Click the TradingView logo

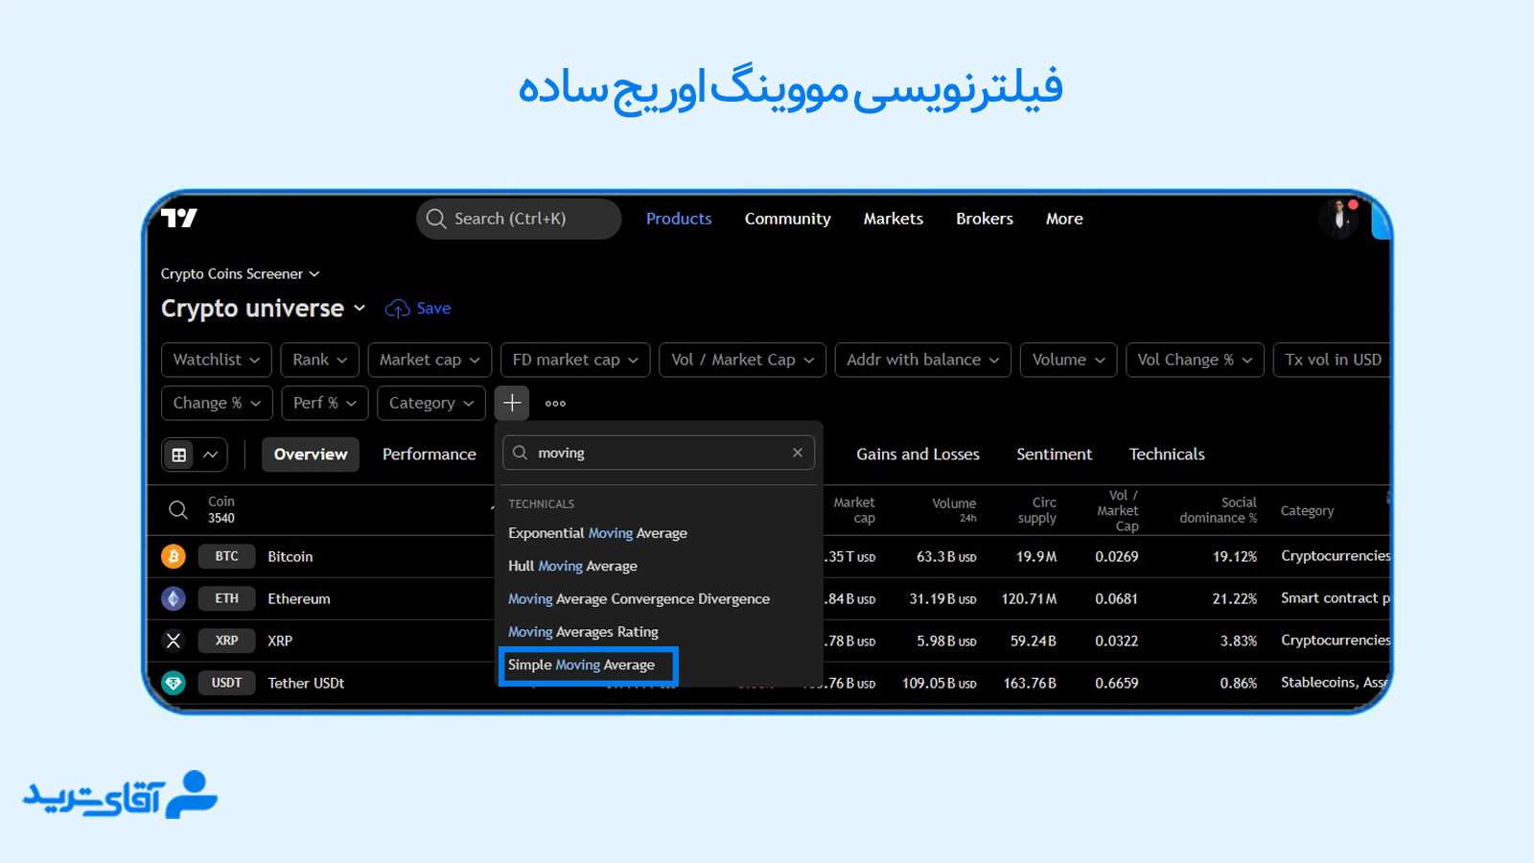tap(177, 219)
